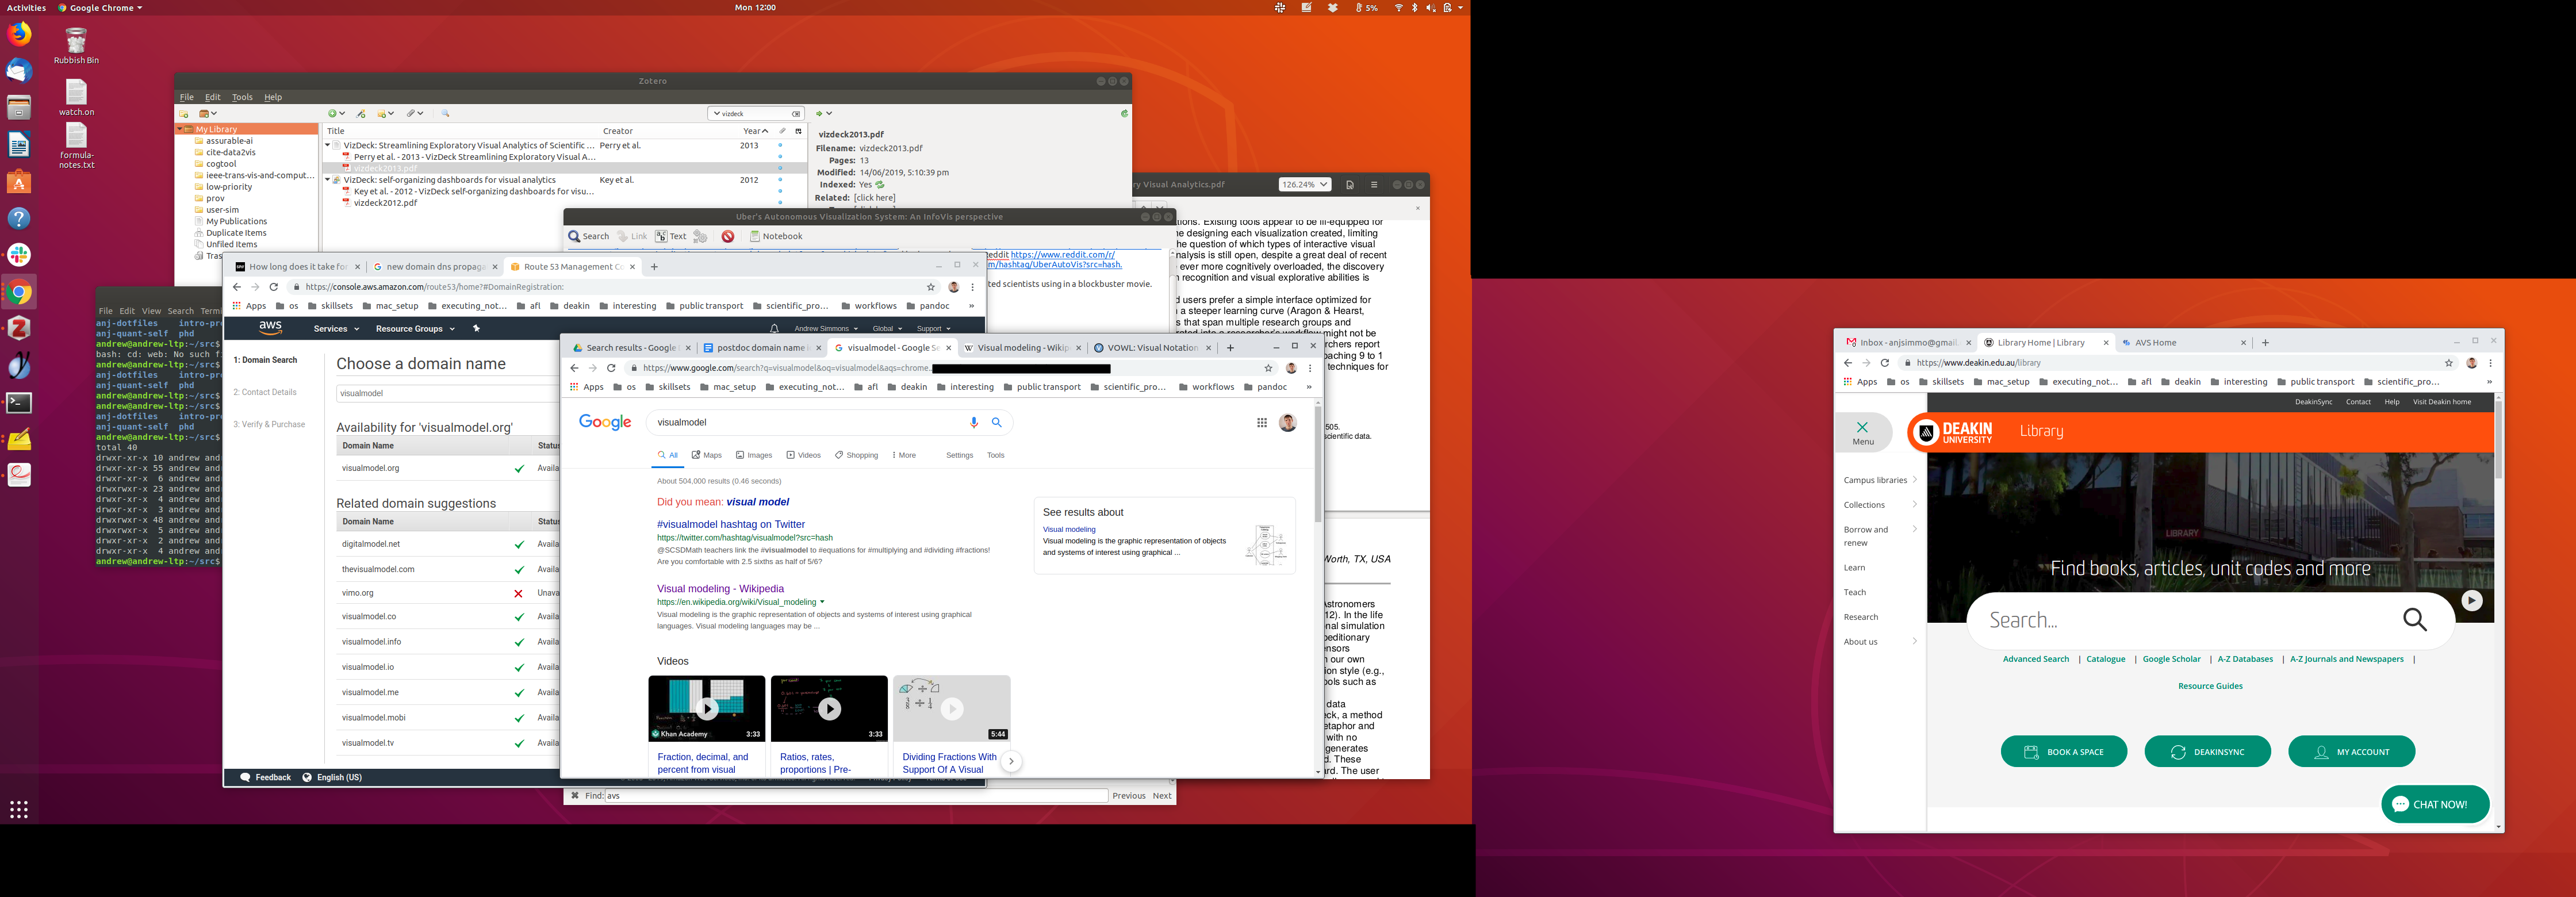Click Deakin Library search magnifier icon
Viewport: 2576px width, 897px height.
pos(2414,620)
